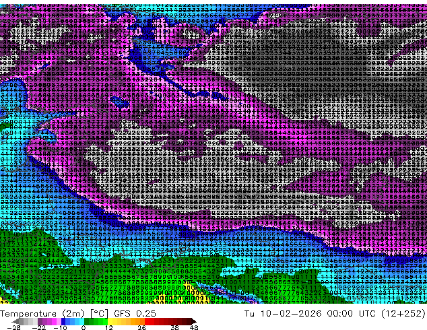This screenshot has width=427, height=330.
Task: Click the '0' label on the color scale
Action: (x=84, y=327)
